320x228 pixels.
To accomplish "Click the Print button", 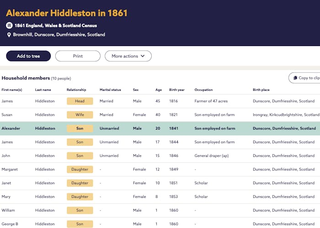I will click(78, 56).
